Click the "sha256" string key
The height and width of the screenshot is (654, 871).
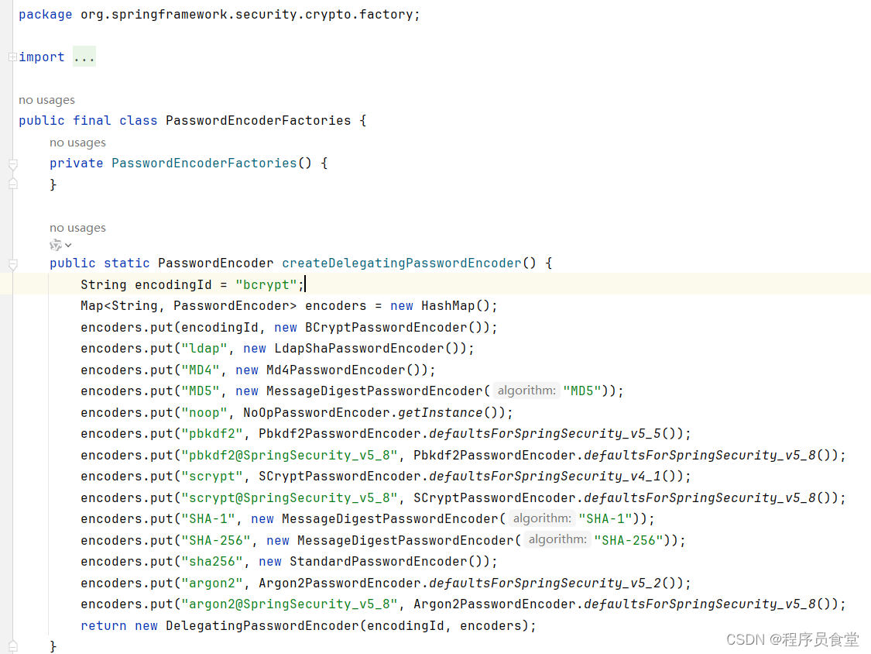click(x=212, y=562)
